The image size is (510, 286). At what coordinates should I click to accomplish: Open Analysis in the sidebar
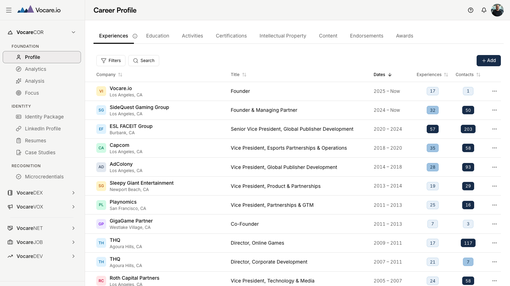[42, 81]
